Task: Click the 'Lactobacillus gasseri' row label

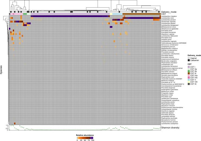Action: pos(168,24)
